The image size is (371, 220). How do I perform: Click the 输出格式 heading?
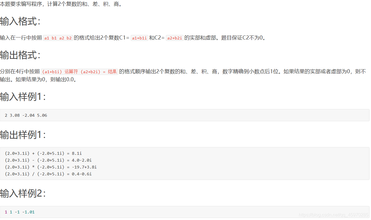[x=21, y=55]
